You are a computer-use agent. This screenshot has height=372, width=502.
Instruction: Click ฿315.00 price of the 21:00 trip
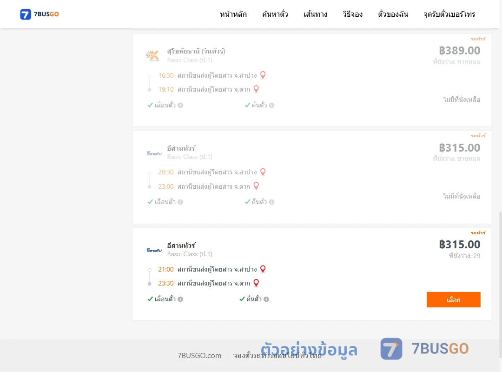pos(459,245)
